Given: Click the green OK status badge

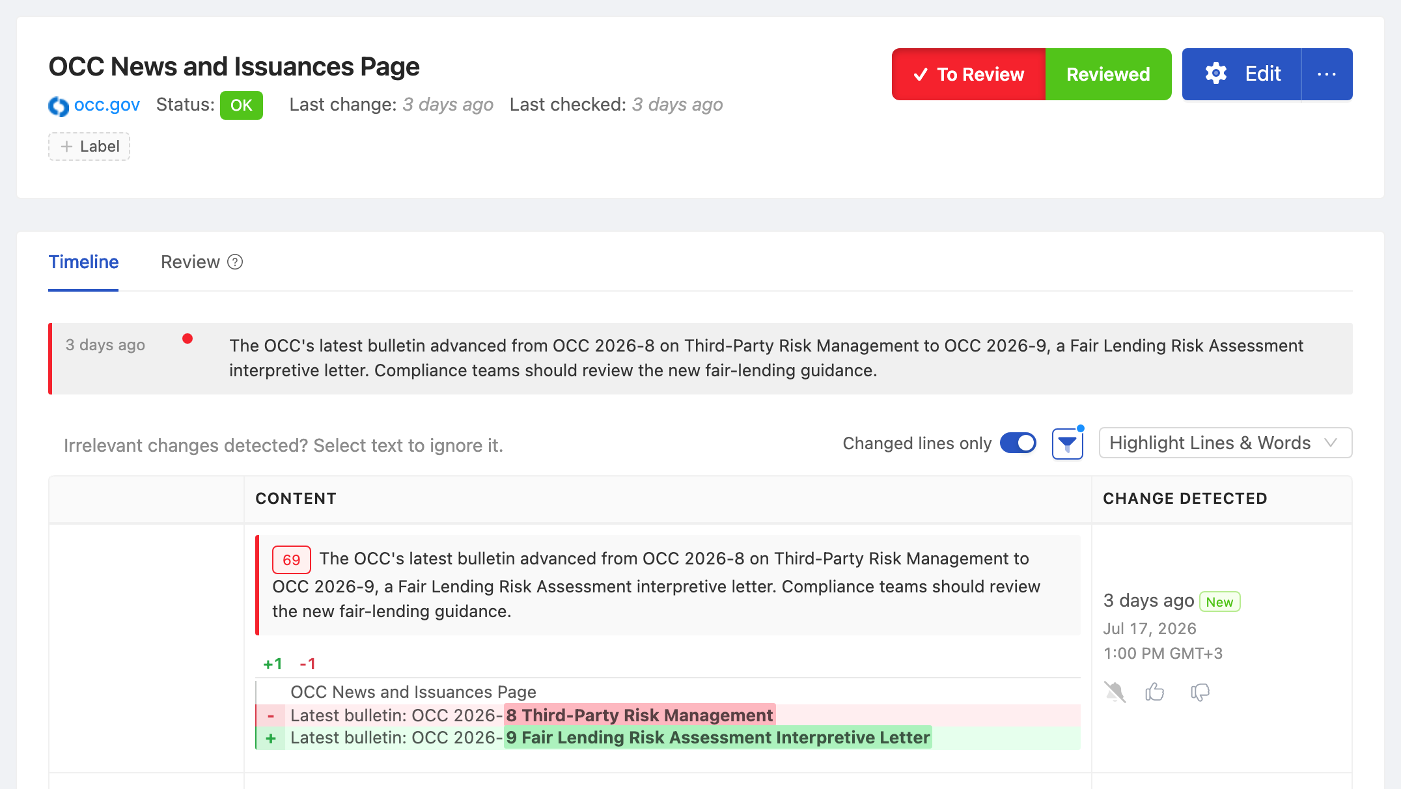Looking at the screenshot, I should click(241, 105).
